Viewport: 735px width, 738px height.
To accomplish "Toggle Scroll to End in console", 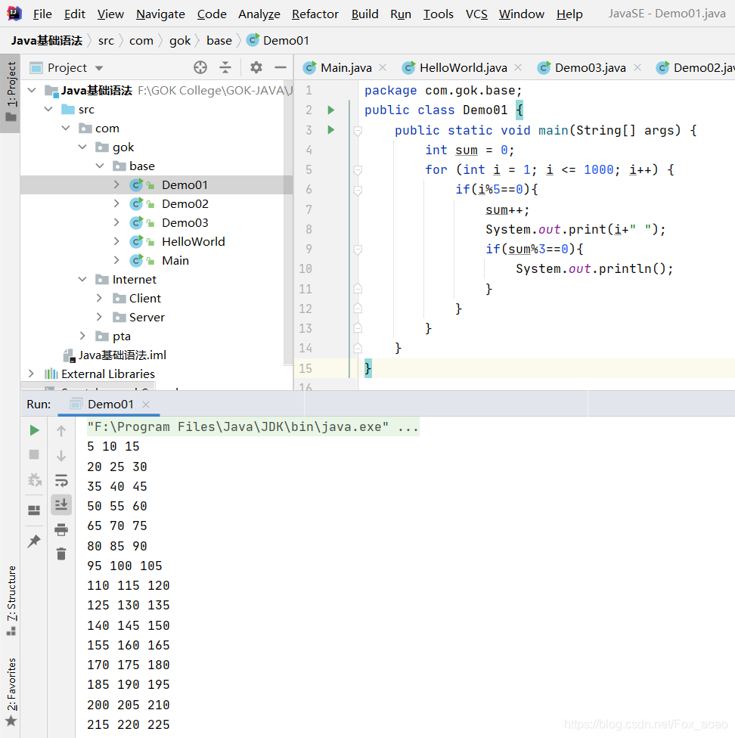I will (x=61, y=504).
